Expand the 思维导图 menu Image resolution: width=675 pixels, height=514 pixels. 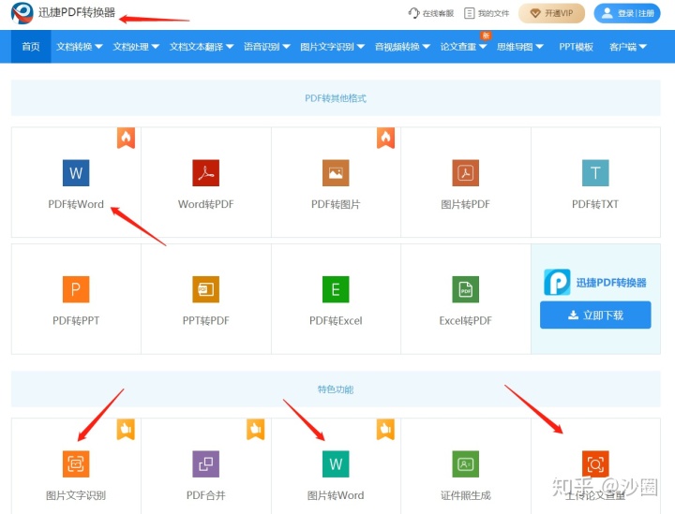pos(520,47)
